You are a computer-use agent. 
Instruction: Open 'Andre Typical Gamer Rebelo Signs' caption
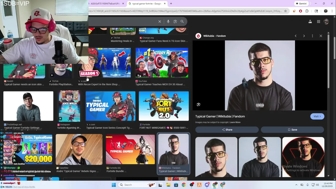pyautogui.click(x=77, y=171)
